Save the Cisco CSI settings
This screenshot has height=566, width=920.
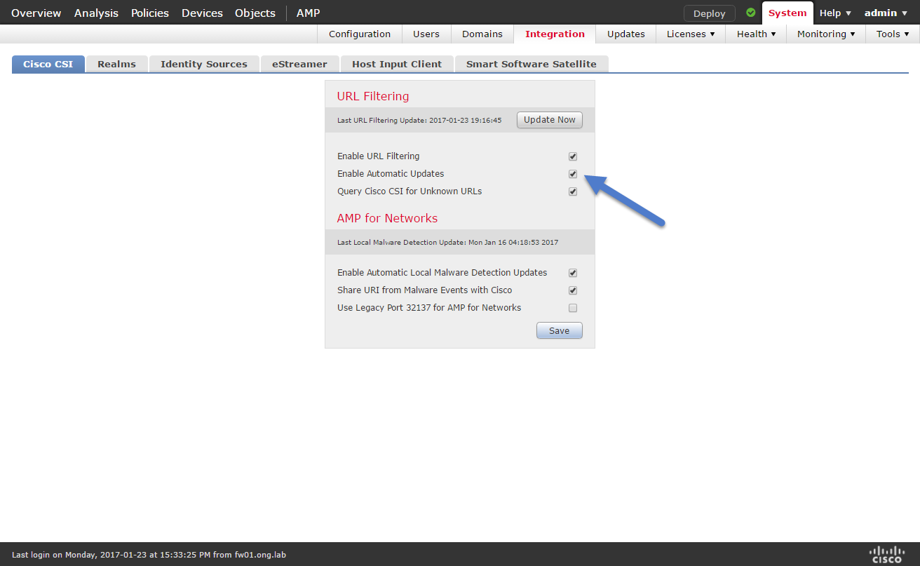560,330
